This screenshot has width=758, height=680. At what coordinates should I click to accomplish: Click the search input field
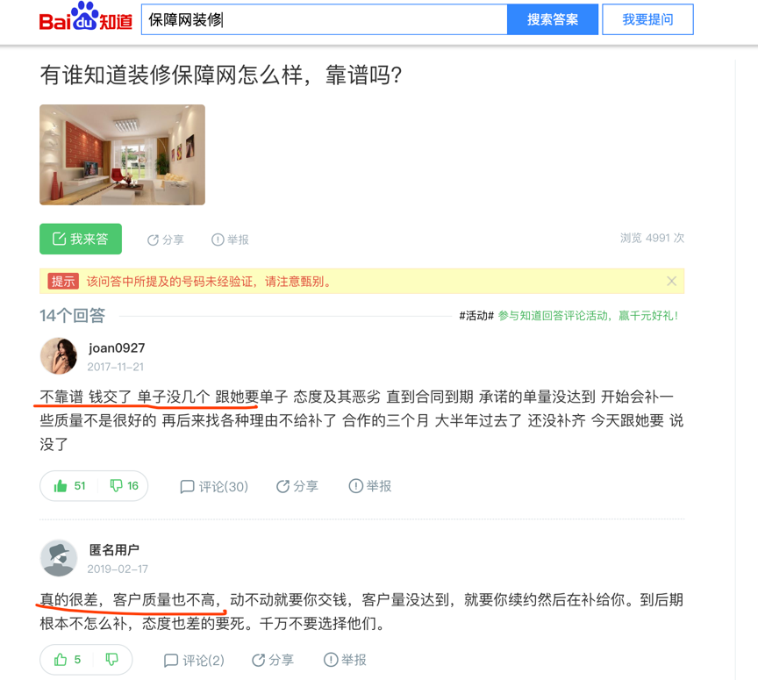[325, 19]
